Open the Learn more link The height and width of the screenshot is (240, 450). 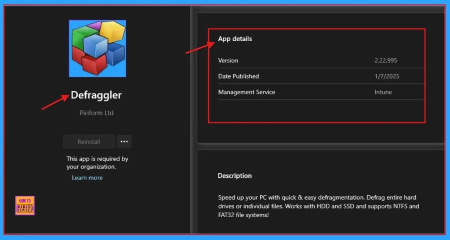tap(87, 178)
